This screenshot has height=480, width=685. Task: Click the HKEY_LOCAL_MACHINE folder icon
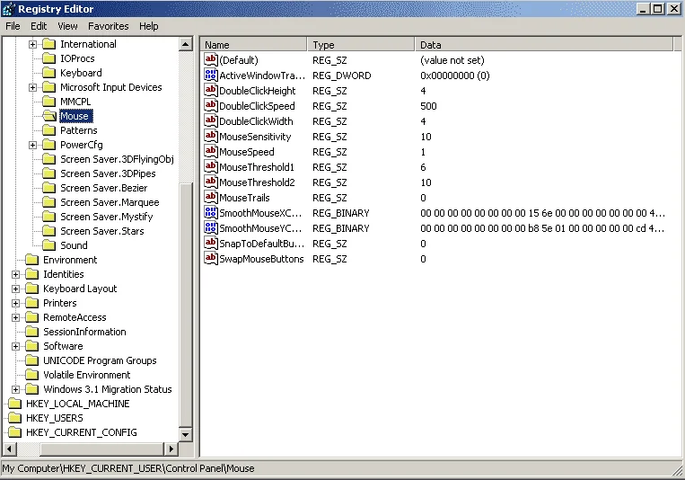(x=15, y=404)
